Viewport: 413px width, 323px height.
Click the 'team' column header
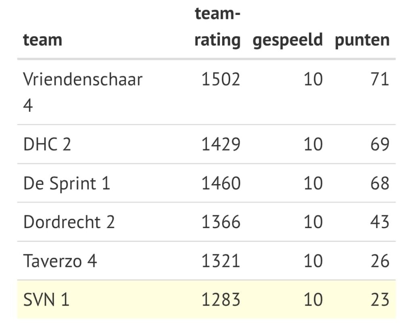pos(43,40)
